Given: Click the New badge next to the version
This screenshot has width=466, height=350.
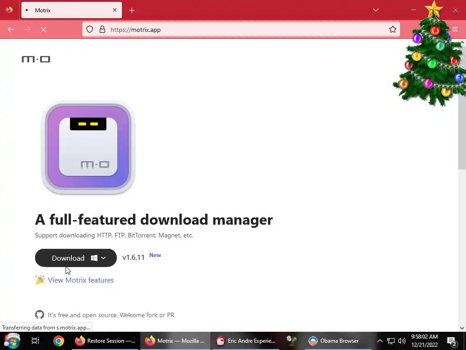Looking at the screenshot, I should point(155,255).
